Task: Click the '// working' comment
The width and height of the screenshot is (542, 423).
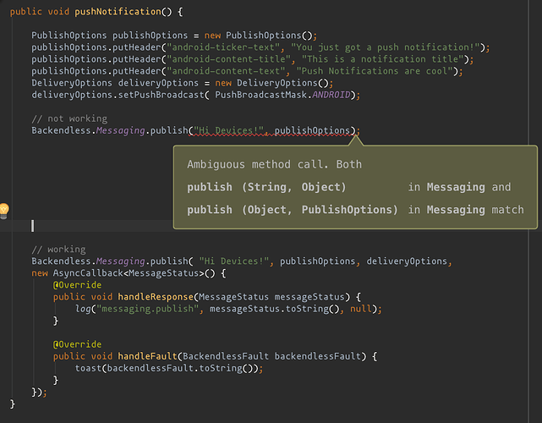Action: click(58, 250)
